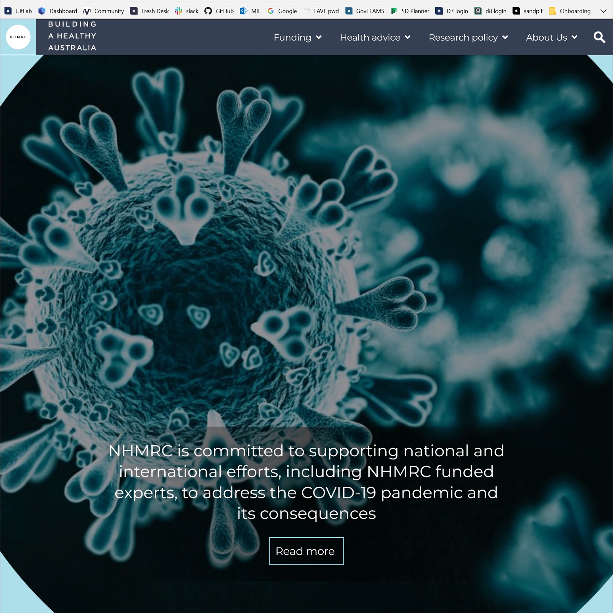Expand the Funding menu
The width and height of the screenshot is (613, 613).
pyautogui.click(x=297, y=38)
